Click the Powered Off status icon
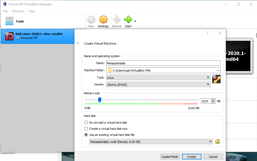The height and width of the screenshot is (161, 257). click(18, 38)
